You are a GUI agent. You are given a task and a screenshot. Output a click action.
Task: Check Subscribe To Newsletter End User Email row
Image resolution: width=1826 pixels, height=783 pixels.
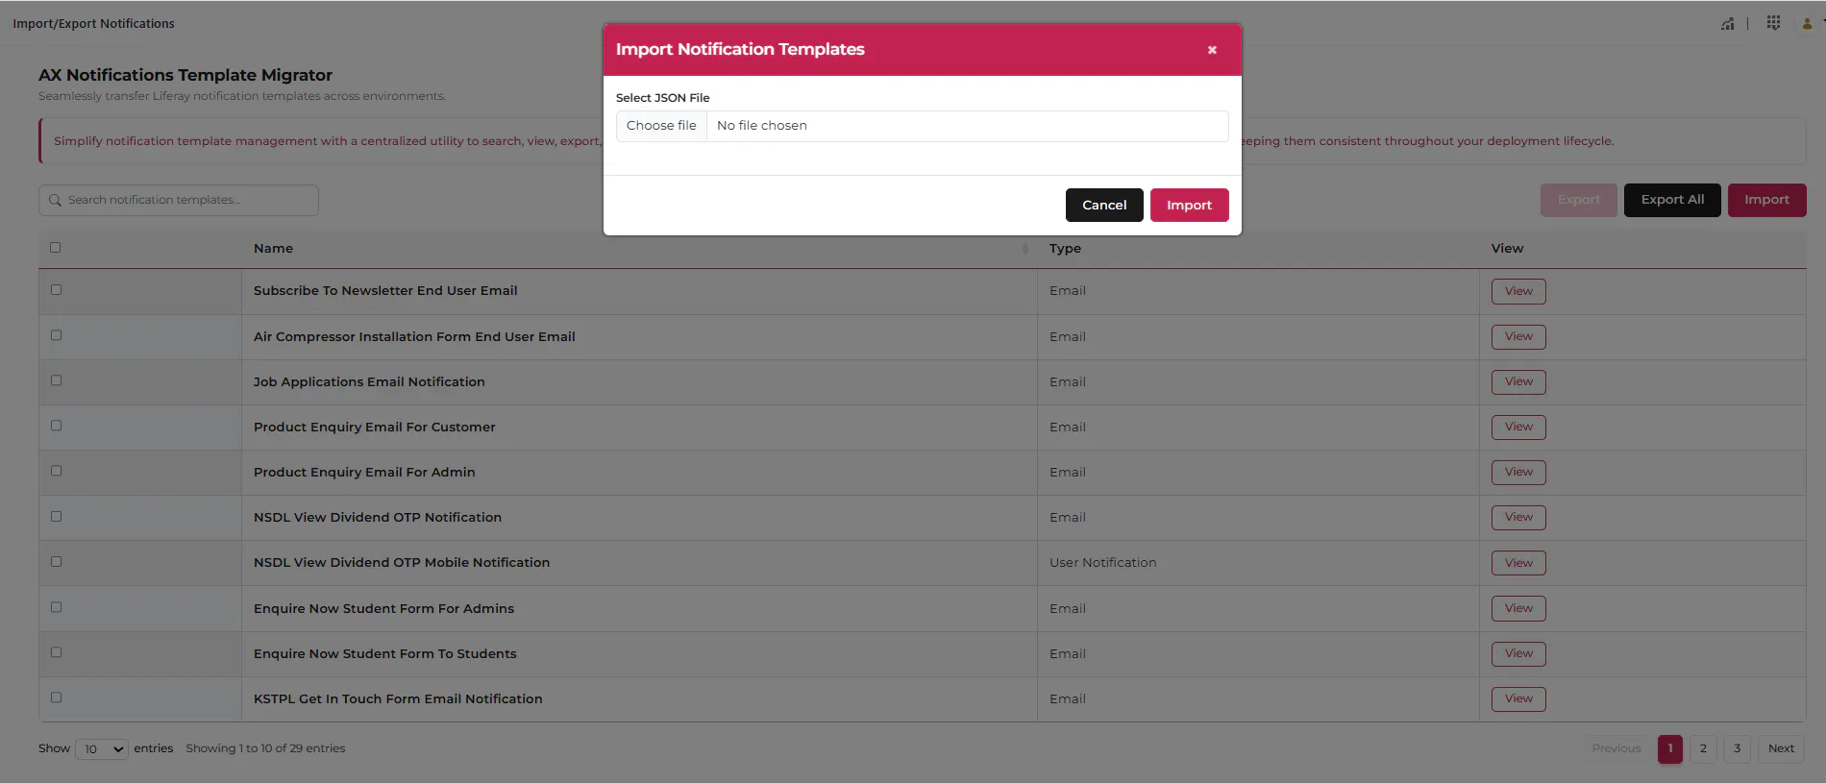pos(56,290)
